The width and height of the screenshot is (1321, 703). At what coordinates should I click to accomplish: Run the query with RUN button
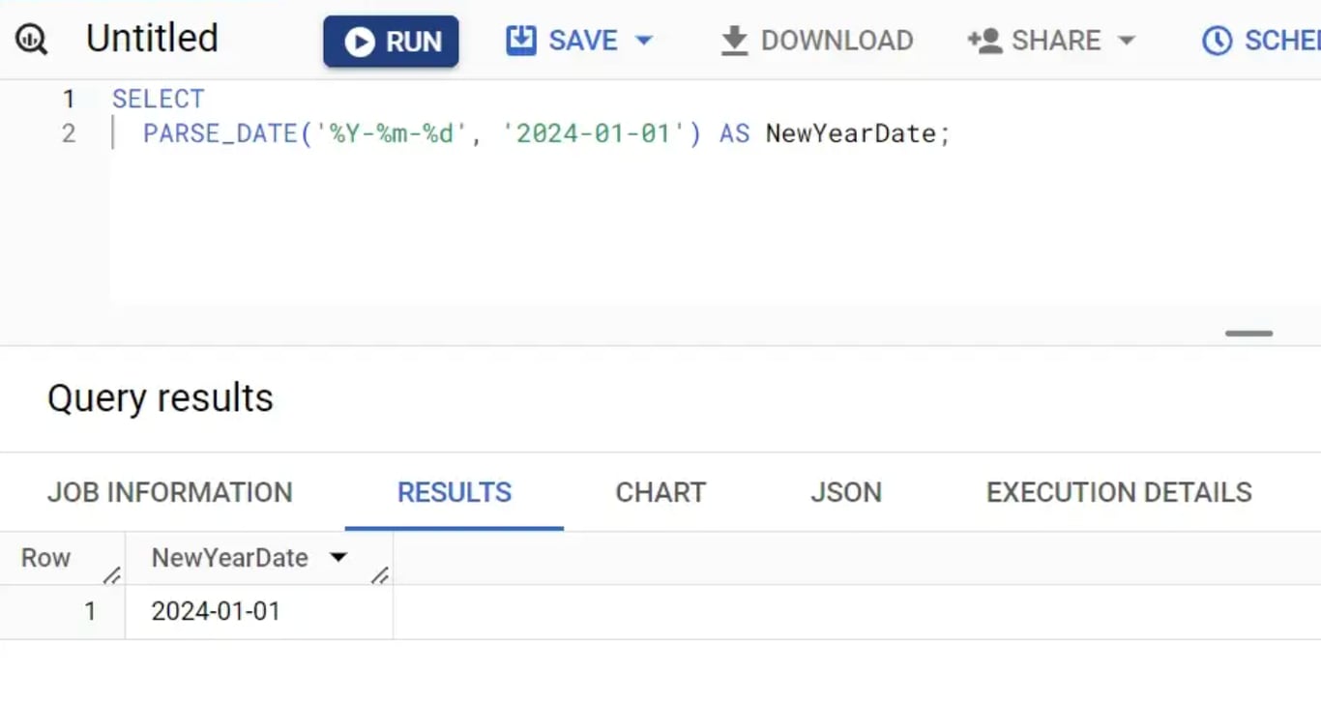point(391,42)
